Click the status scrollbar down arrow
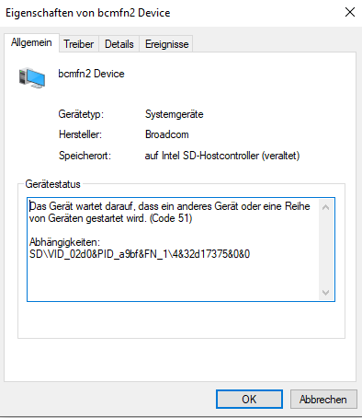The height and width of the screenshot is (418, 362). pos(326,292)
